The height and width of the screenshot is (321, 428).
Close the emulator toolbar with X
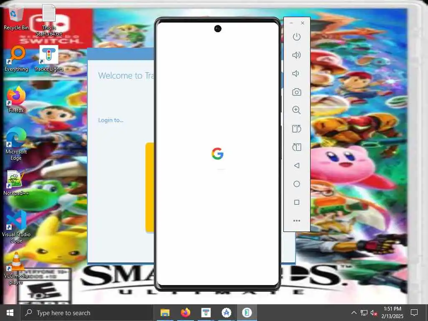click(x=303, y=23)
